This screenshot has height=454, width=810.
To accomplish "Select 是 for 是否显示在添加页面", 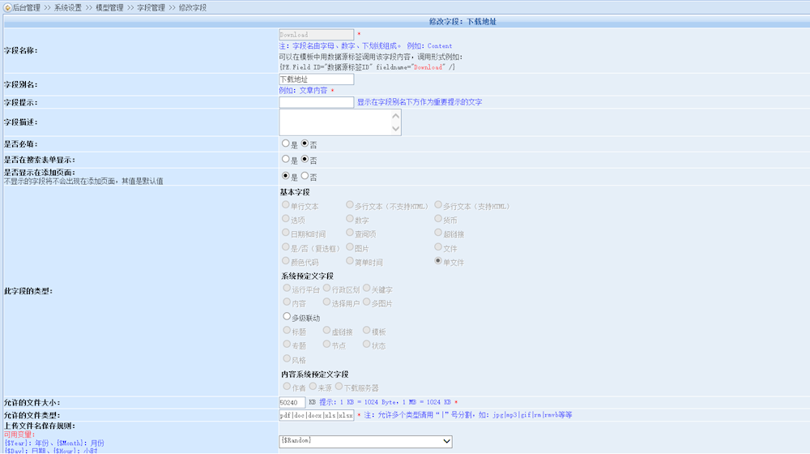I will click(285, 175).
